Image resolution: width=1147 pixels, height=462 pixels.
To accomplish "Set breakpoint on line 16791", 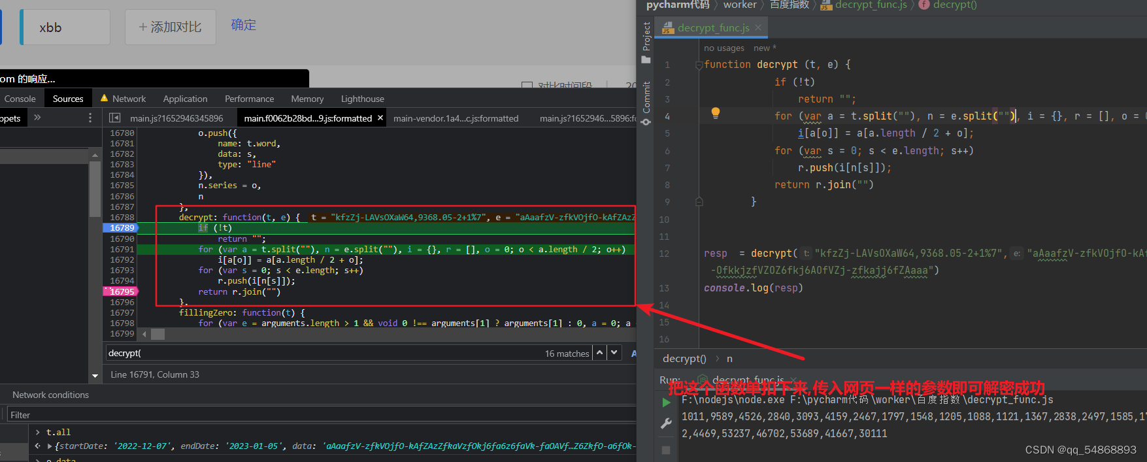I will point(122,249).
